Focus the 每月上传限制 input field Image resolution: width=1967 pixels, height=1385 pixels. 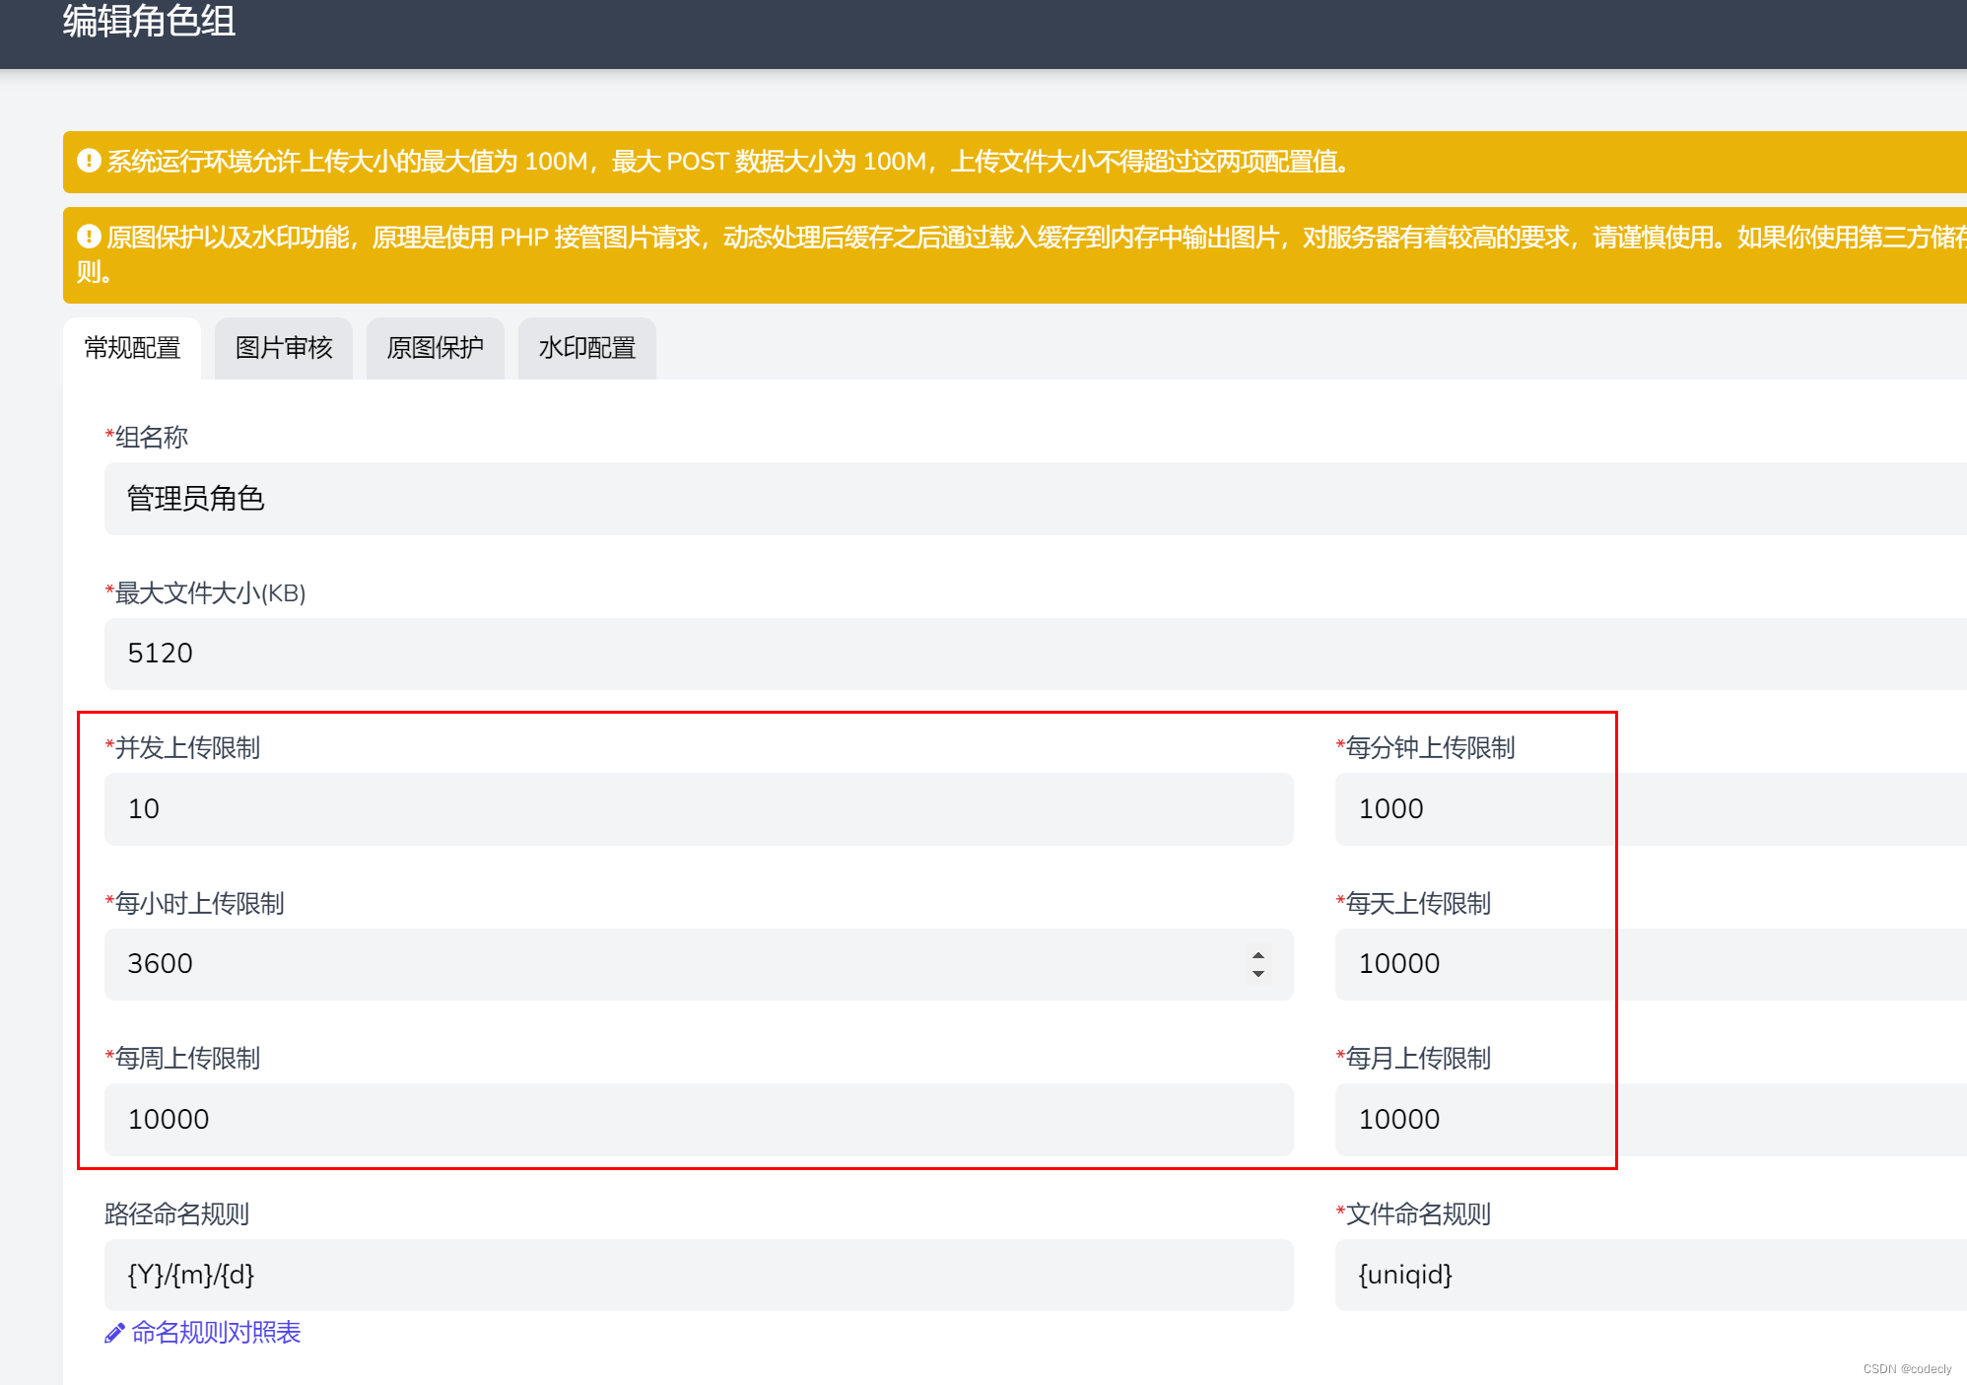click(x=1651, y=1120)
